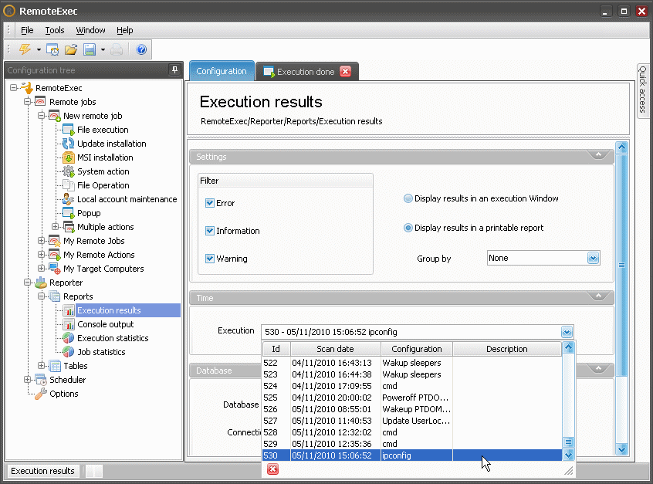Open the File menu

27,30
